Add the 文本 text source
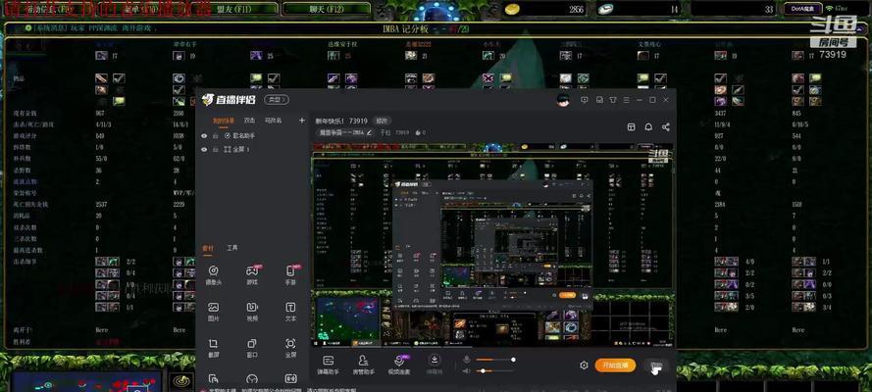This screenshot has width=872, height=392. point(290,311)
